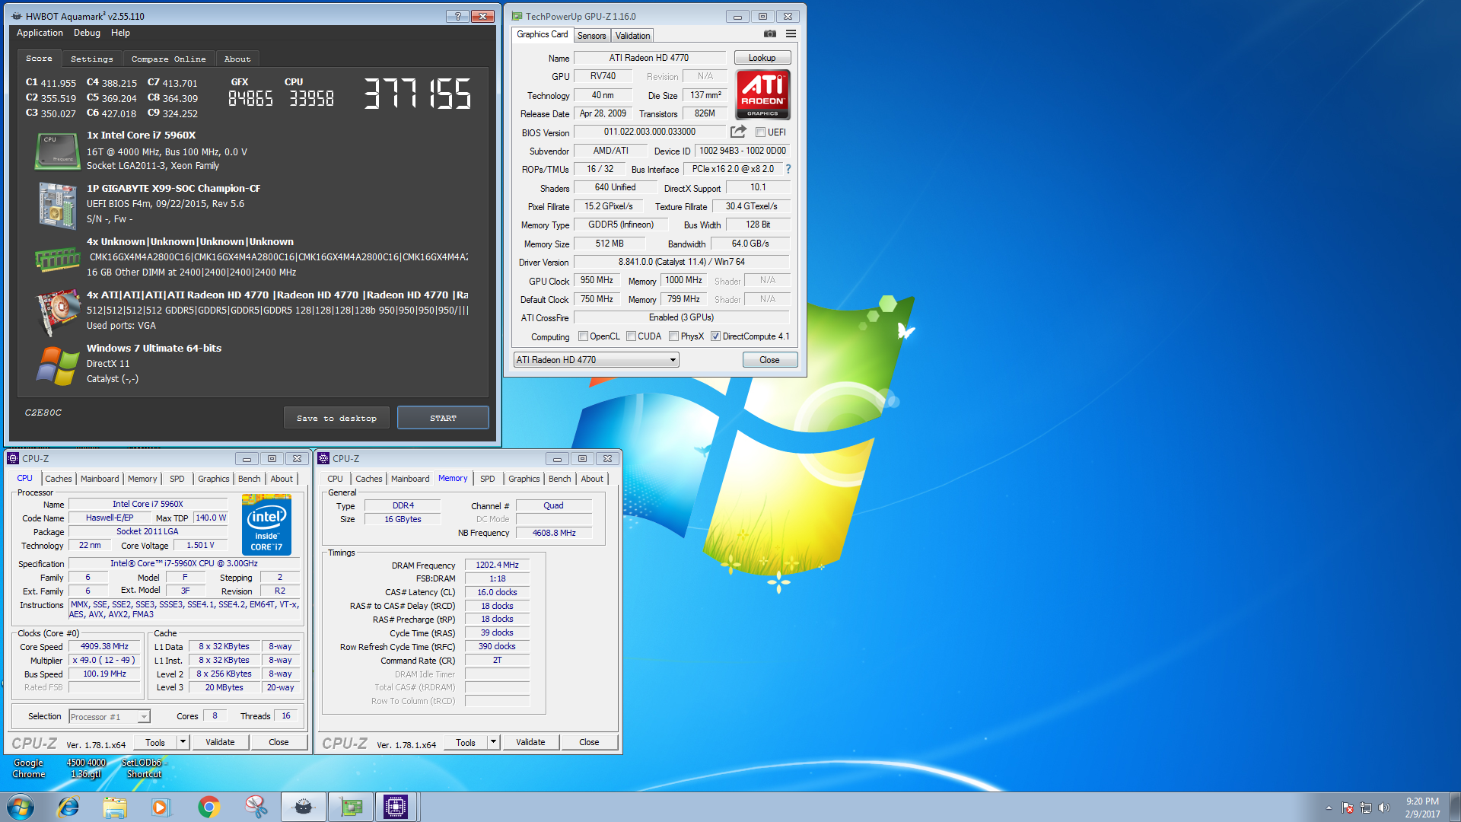The image size is (1461, 822).
Task: Open the ATI Radeon HD 4770 GPU selector dropdown
Action: point(596,360)
